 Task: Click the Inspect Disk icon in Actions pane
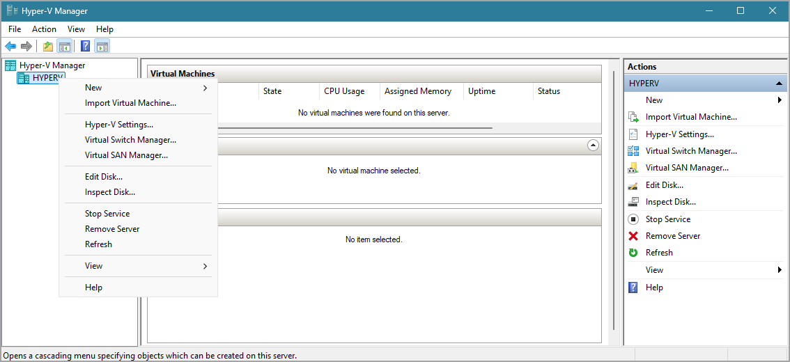coord(633,202)
